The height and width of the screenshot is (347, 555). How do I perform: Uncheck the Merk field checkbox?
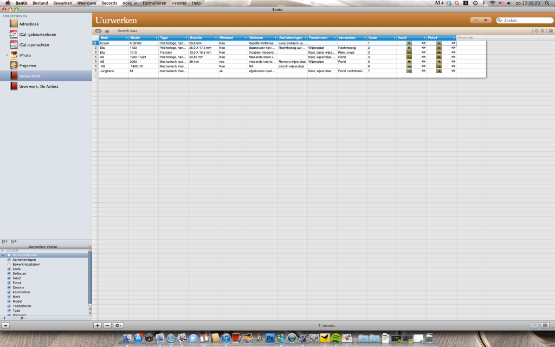pyautogui.click(x=9, y=297)
